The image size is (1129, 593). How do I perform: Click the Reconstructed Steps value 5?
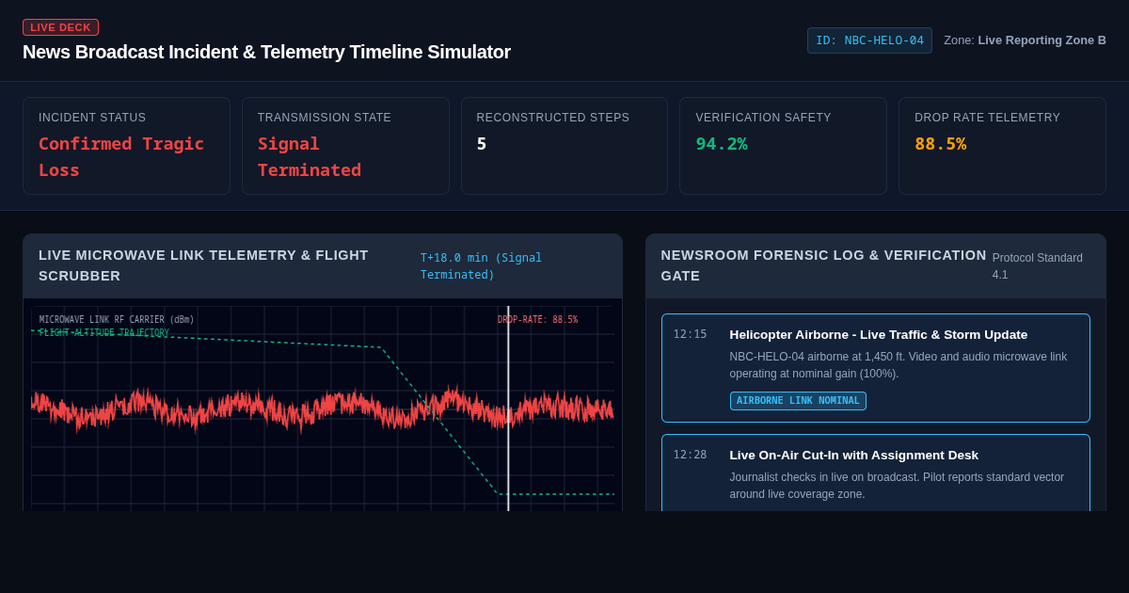pyautogui.click(x=482, y=144)
